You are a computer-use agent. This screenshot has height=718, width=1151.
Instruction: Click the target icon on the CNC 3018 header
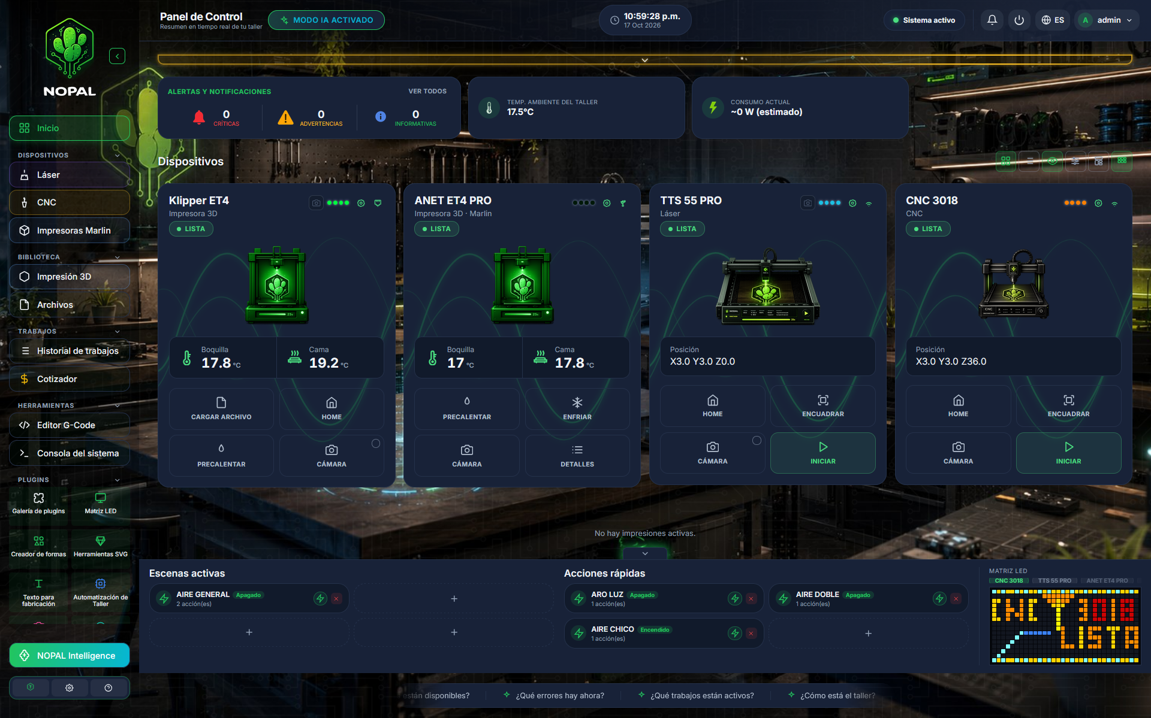click(x=1098, y=203)
